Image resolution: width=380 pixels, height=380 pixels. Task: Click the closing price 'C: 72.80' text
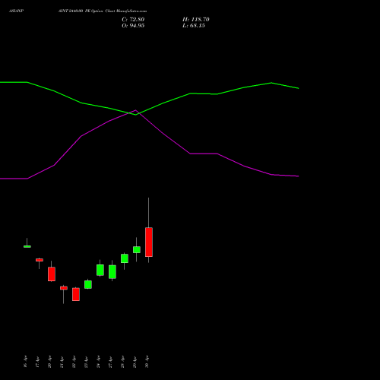coord(133,20)
